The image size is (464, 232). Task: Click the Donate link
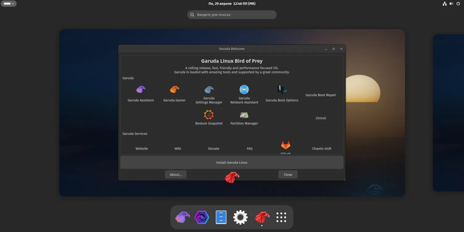pos(214,149)
